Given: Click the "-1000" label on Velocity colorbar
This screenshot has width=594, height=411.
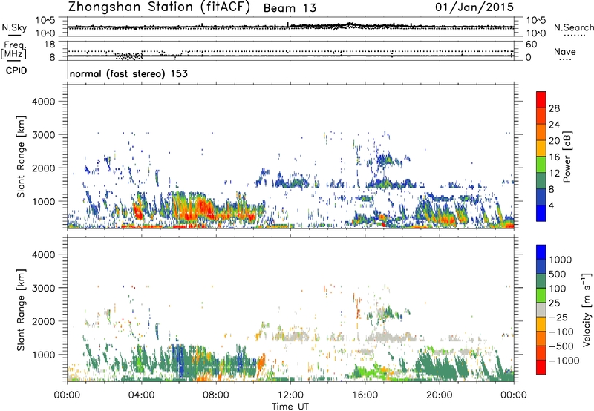Looking at the screenshot, I should click(x=564, y=361).
